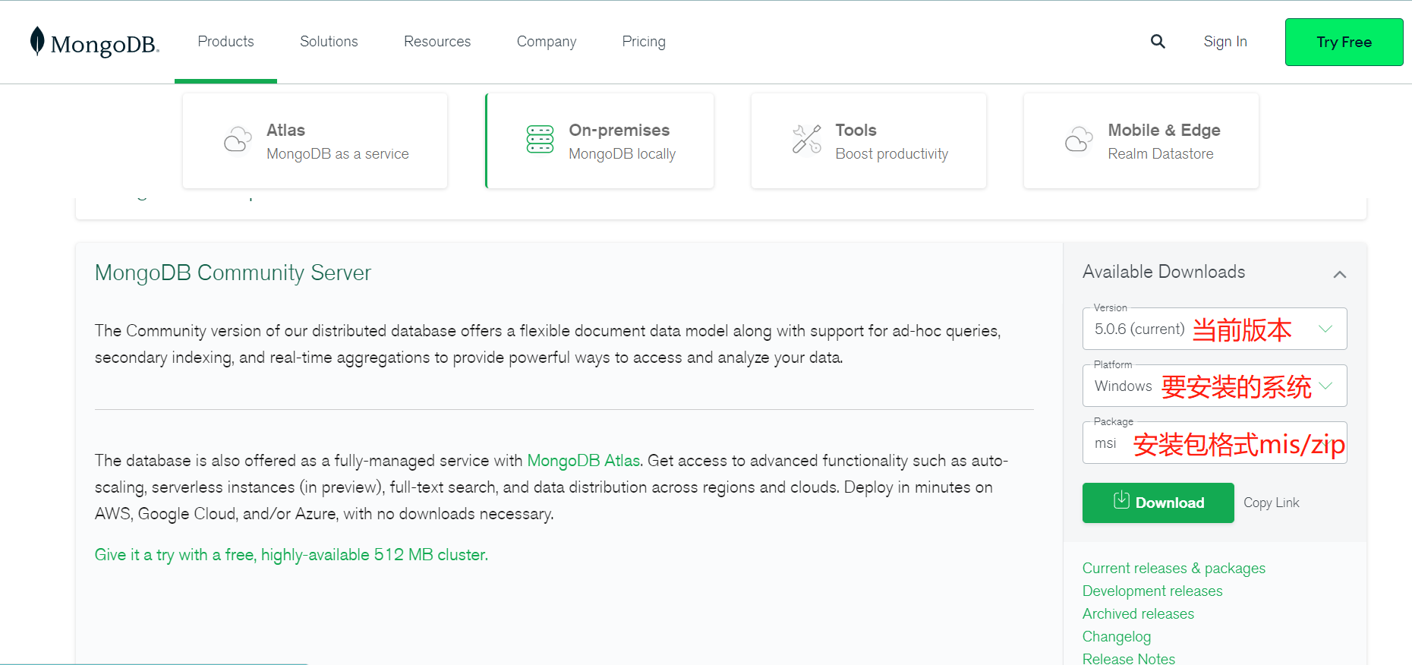The width and height of the screenshot is (1412, 665).
Task: Open the Solutions menu
Action: point(329,42)
